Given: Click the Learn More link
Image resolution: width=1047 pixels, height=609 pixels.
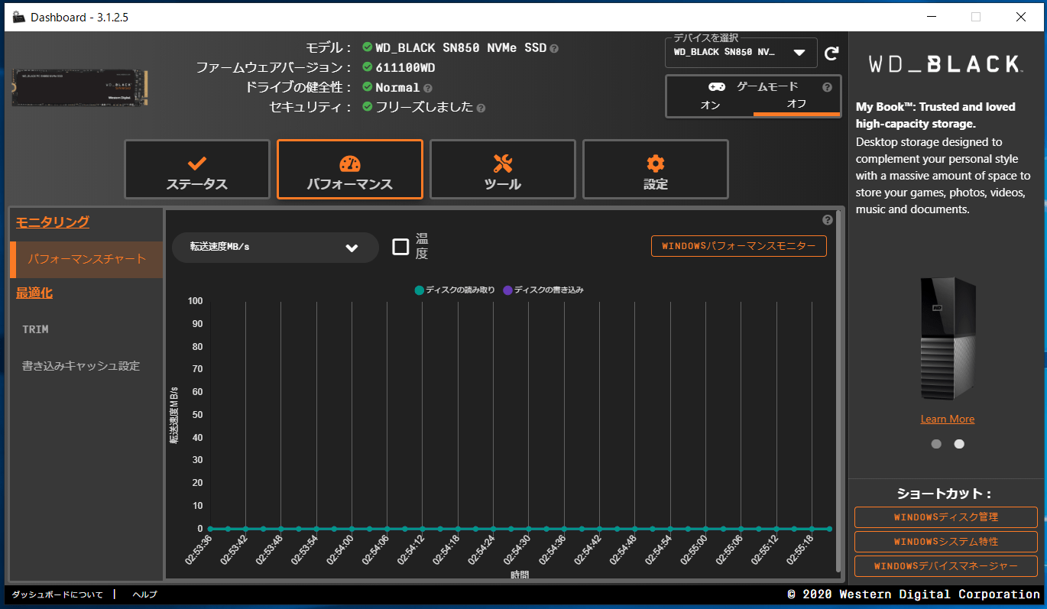Looking at the screenshot, I should click(x=948, y=419).
